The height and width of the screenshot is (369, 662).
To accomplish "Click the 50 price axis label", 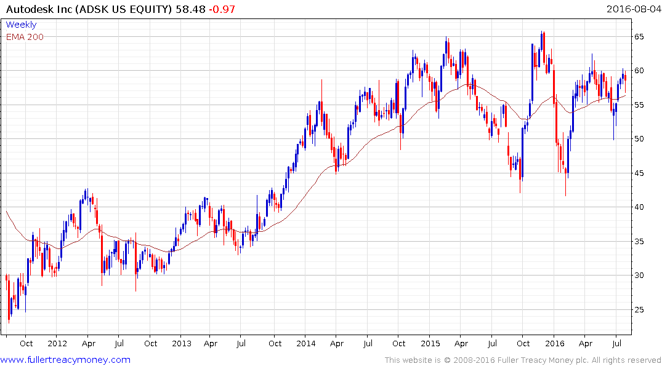I will (639, 139).
